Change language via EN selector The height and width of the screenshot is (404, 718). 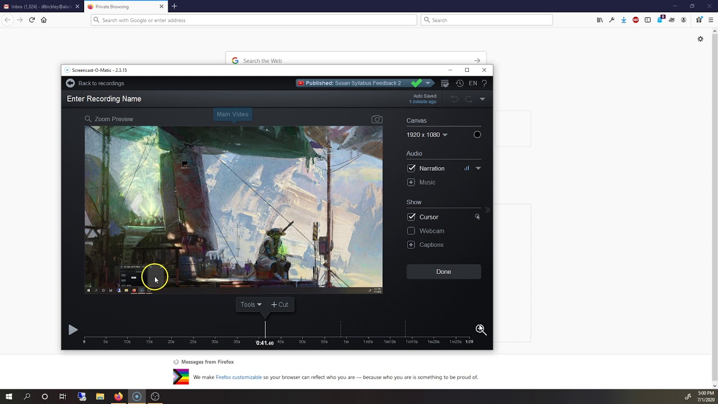(473, 83)
